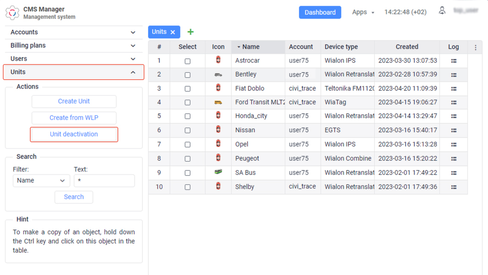Screen dimensions: 488x275
Task: Click the Bentley unit car icon
Action: (218, 75)
